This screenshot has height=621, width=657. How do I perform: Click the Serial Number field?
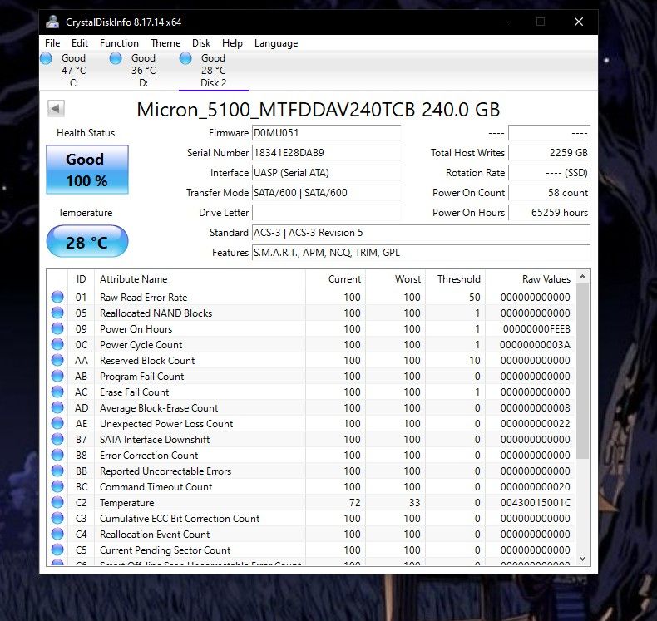point(326,153)
